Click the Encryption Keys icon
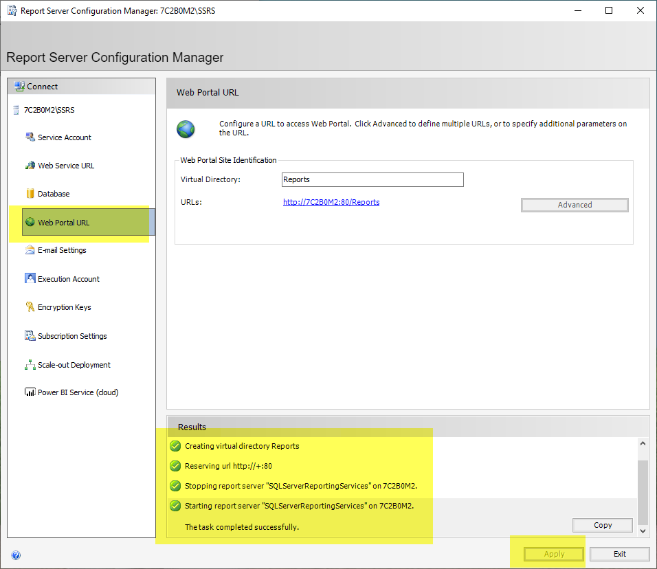The height and width of the screenshot is (569, 657). tap(30, 307)
